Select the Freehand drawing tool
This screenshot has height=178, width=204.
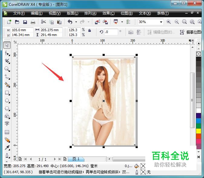tap(7, 77)
